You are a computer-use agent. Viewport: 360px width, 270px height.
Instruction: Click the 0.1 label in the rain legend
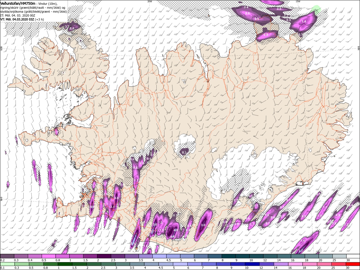pyautogui.click(x=3, y=268)
